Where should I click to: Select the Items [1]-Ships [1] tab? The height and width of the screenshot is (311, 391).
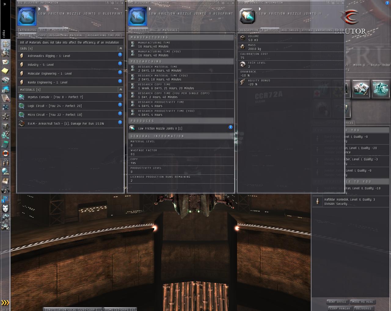(120, 309)
